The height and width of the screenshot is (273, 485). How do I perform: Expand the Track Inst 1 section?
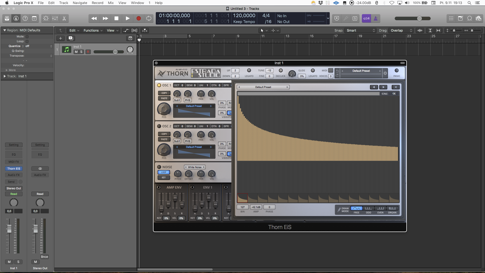click(5, 76)
